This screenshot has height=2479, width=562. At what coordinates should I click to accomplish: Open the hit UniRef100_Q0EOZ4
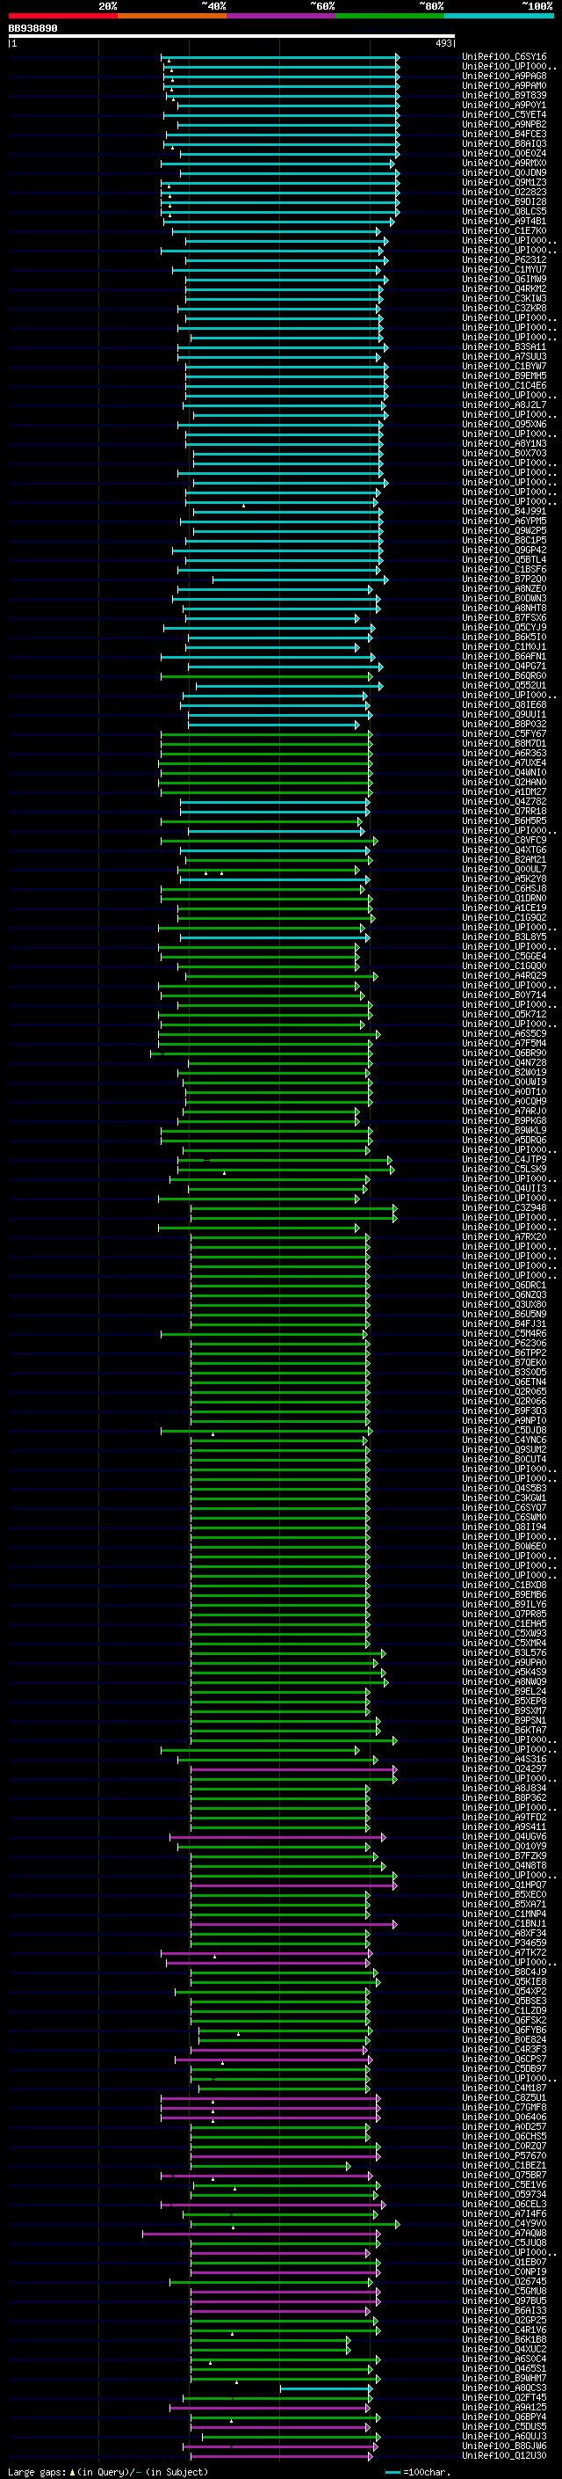[504, 154]
